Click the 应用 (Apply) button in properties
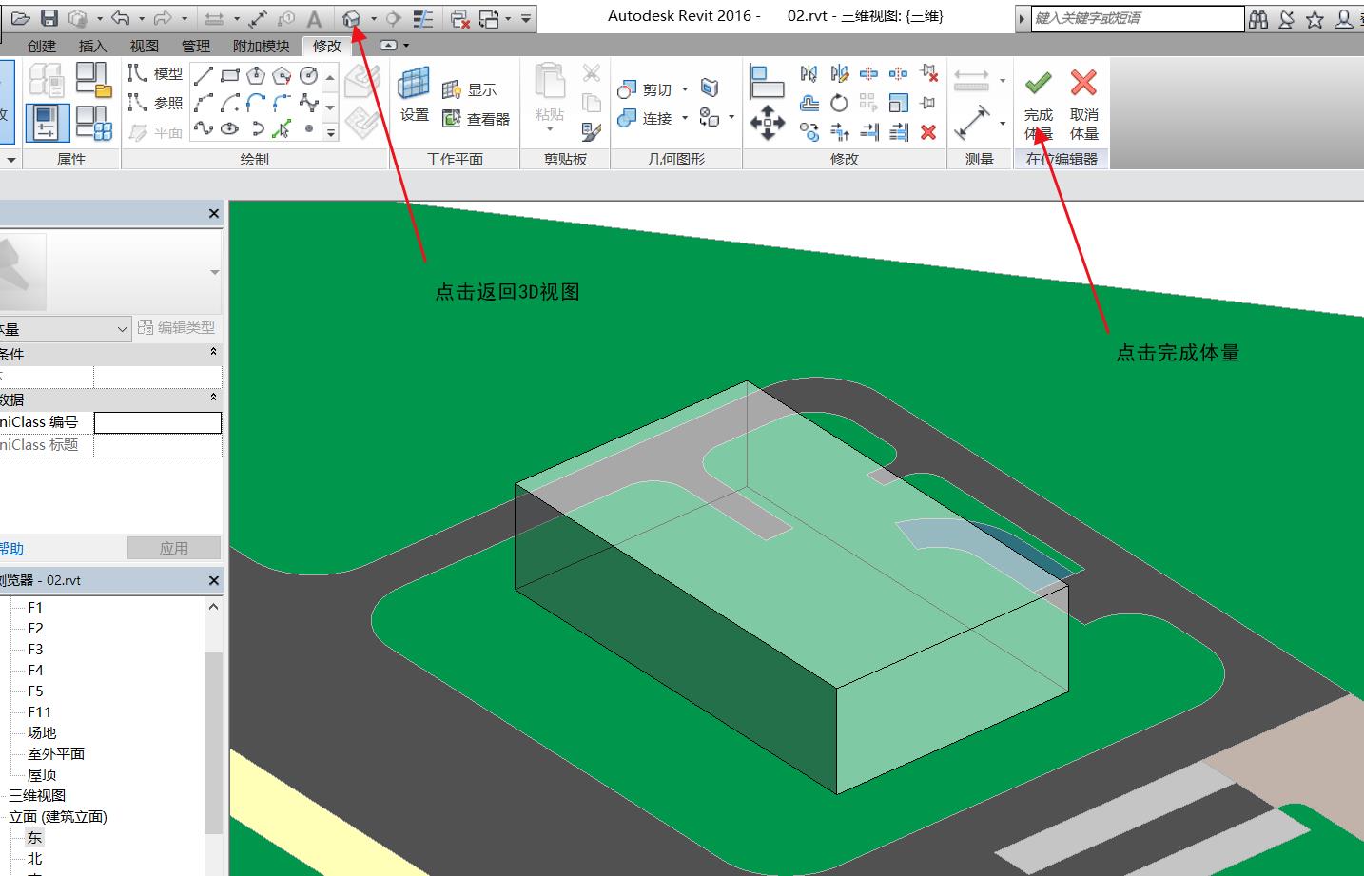This screenshot has width=1364, height=876. pyautogui.click(x=174, y=547)
